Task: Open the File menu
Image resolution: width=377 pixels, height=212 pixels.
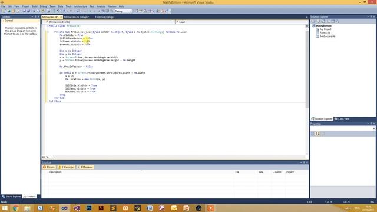Action: click(x=3, y=6)
